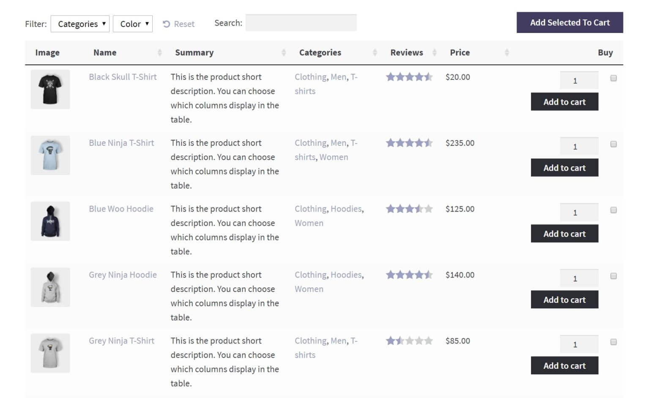The height and width of the screenshot is (398, 651).
Task: Click Add Selected To Cart
Action: click(569, 22)
